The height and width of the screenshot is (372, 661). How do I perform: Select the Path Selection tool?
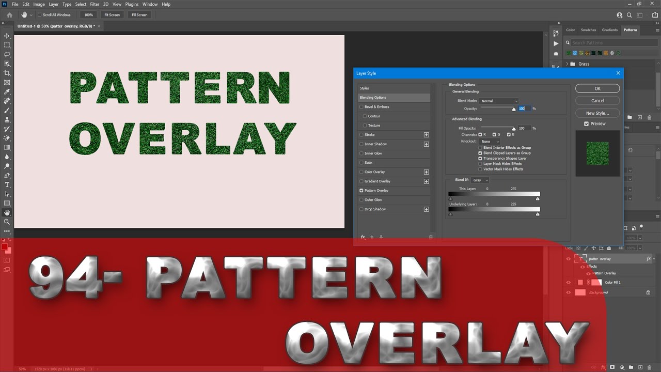(x=7, y=194)
